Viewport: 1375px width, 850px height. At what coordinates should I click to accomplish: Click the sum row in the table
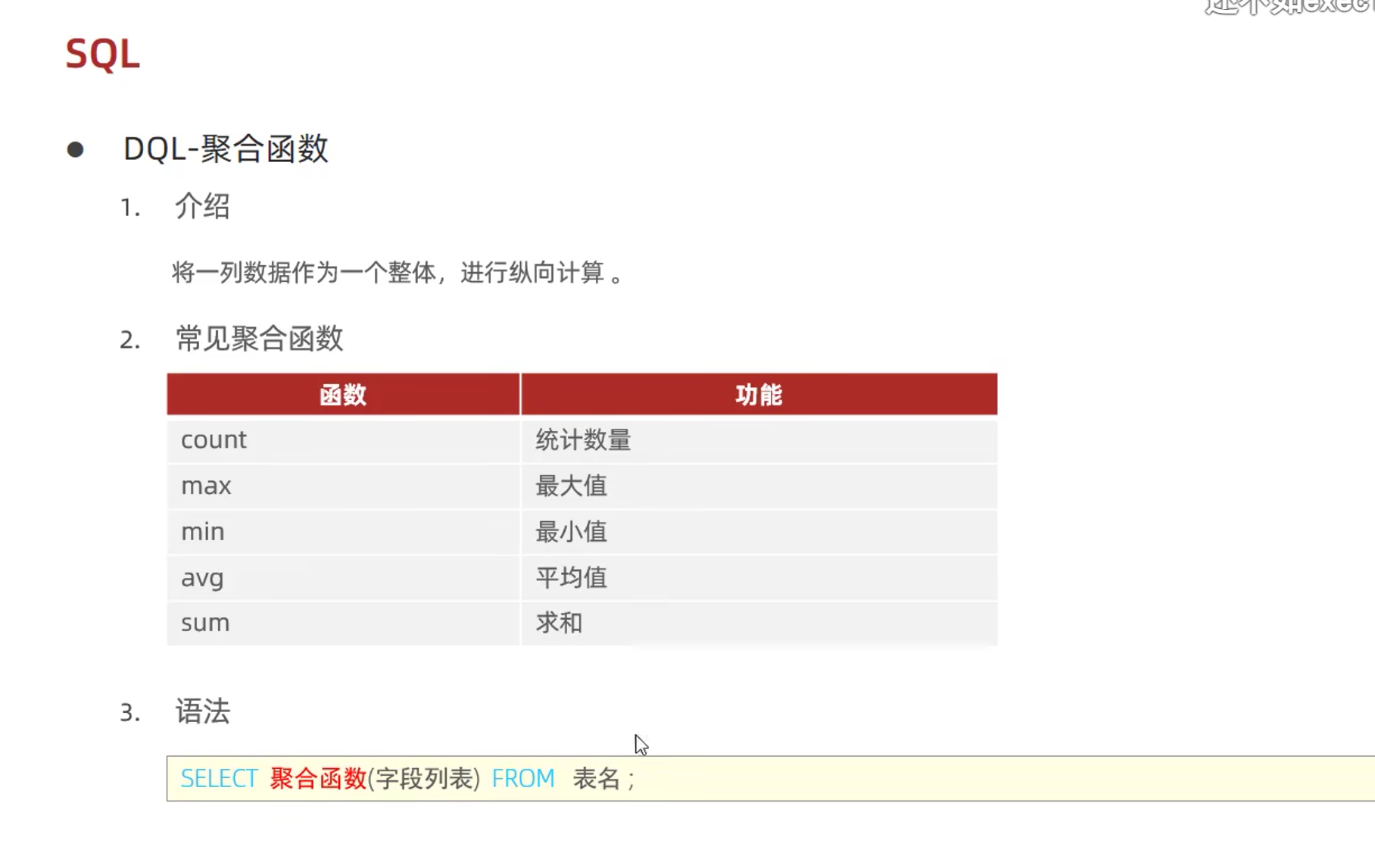pos(204,622)
